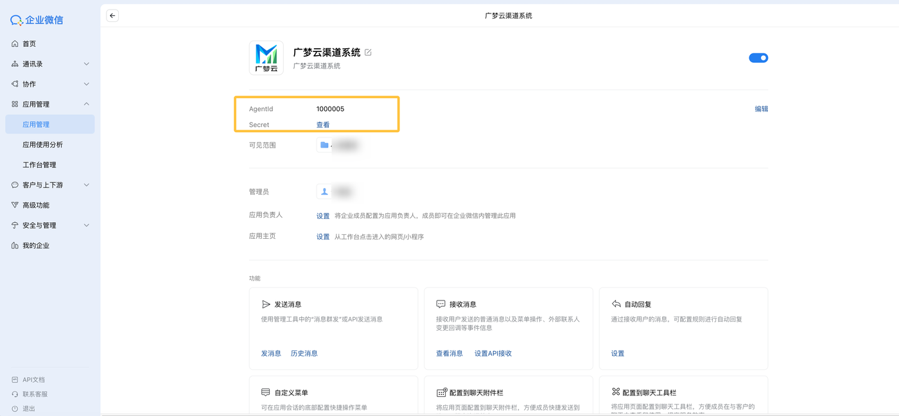Click the 客户与上下游 chat icon
Screen dimensions: 899x416
click(x=15, y=185)
